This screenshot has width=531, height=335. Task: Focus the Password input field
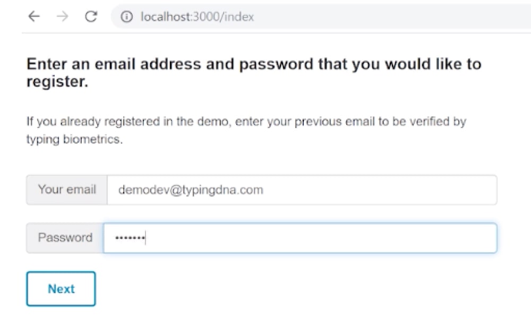point(300,238)
